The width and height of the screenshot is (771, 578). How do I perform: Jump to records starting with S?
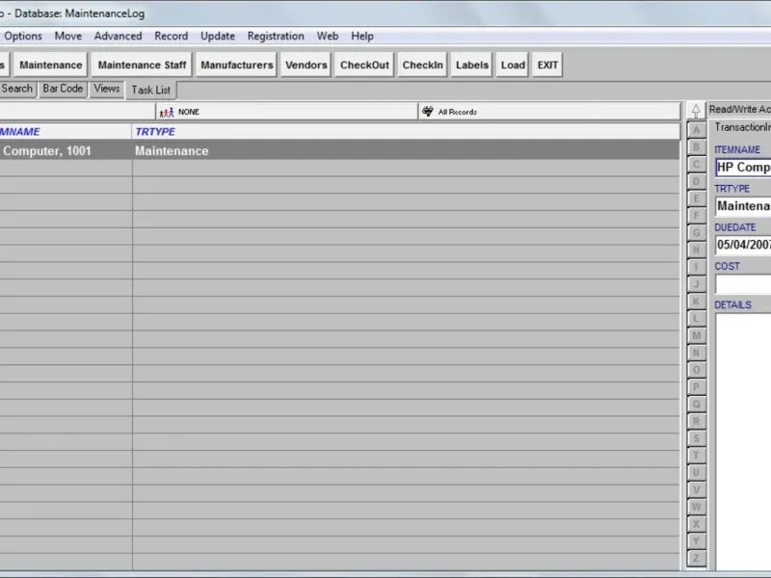point(696,438)
